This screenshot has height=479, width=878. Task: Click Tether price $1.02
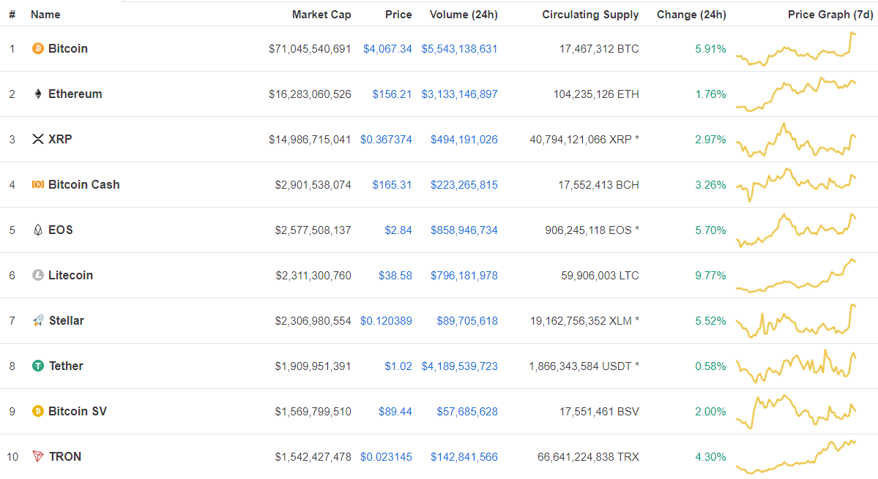(398, 366)
